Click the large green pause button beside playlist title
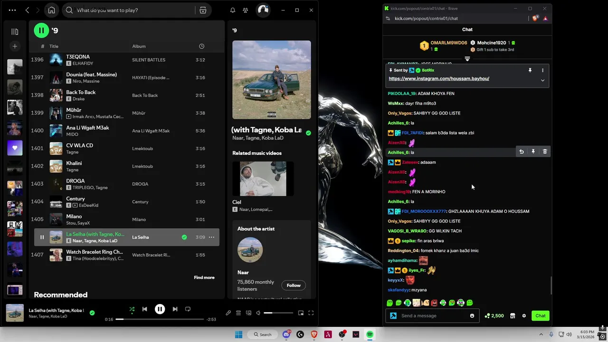Screen dimensions: 608x342 pyautogui.click(x=41, y=30)
